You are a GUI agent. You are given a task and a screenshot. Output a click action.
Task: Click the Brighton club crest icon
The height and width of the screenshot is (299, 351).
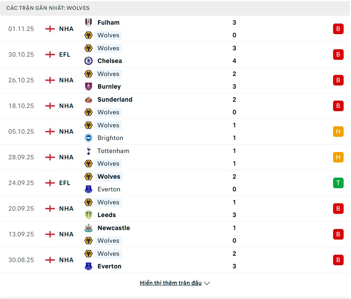coord(89,138)
